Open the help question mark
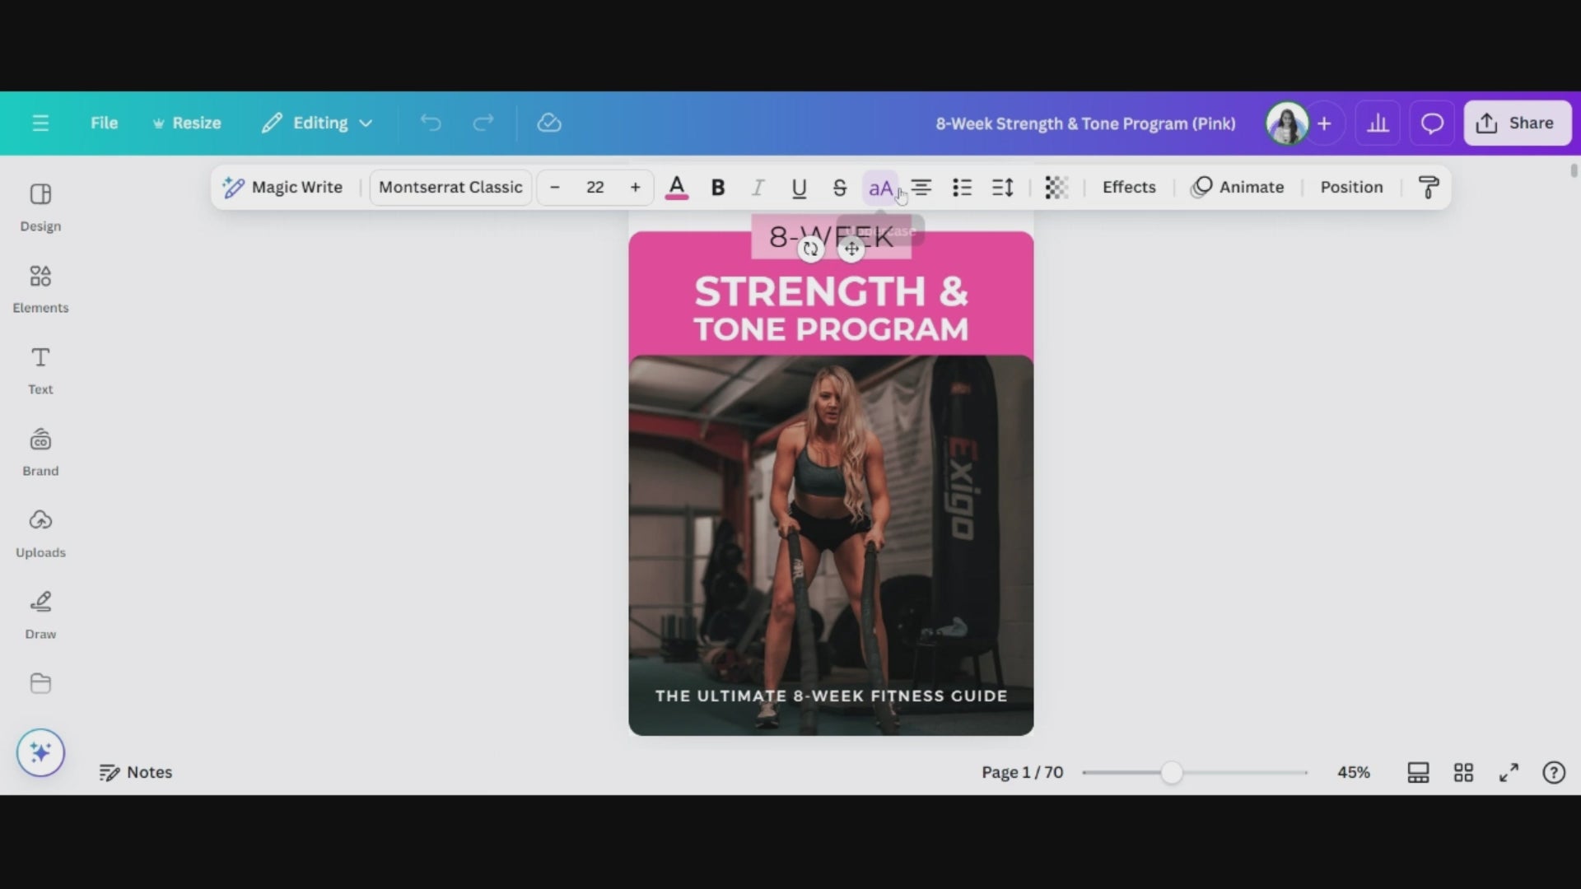Screen dimensions: 1581x889 1554,772
